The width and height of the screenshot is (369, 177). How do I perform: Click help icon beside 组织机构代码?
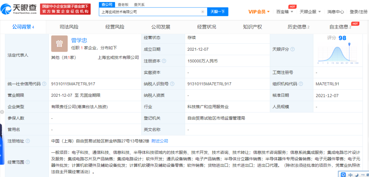coord(300,84)
